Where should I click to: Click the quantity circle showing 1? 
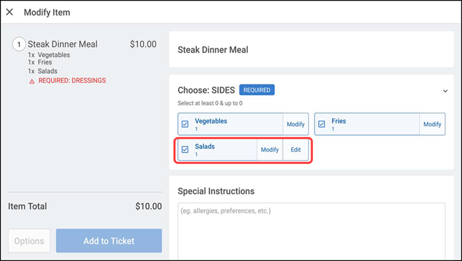[x=19, y=44]
